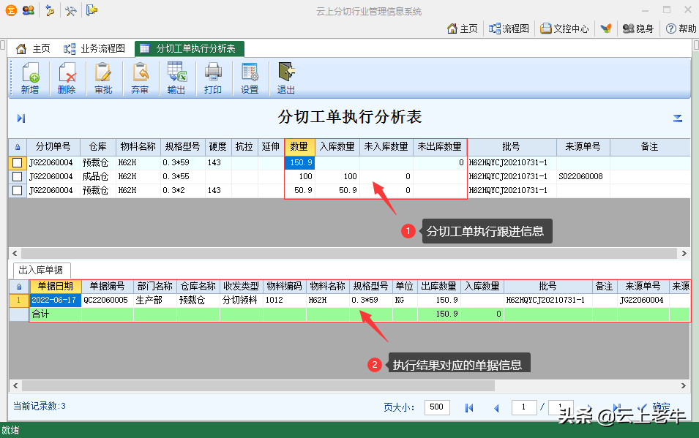Screen dimensions: 699x438
Task: Click the 文控中心 button in the top bar
Action: (x=564, y=29)
